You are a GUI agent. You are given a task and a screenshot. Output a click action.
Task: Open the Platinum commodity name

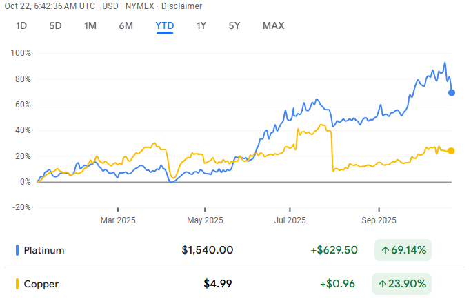(x=43, y=250)
